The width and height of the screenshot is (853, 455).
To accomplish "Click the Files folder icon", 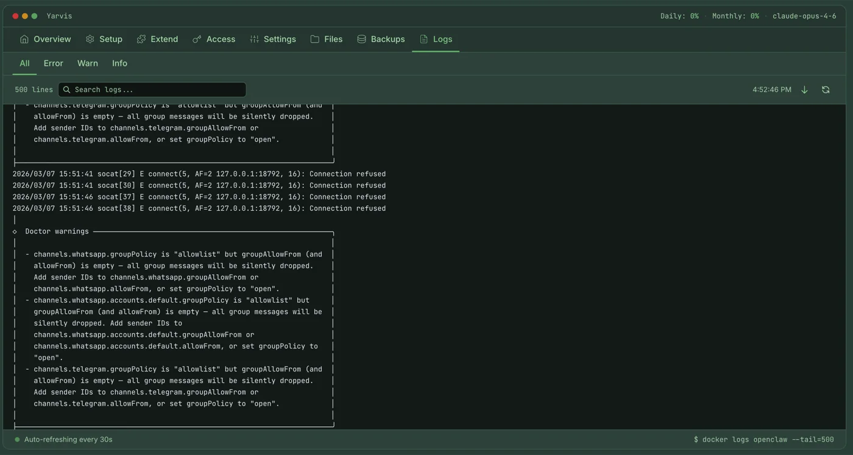I will (x=314, y=39).
